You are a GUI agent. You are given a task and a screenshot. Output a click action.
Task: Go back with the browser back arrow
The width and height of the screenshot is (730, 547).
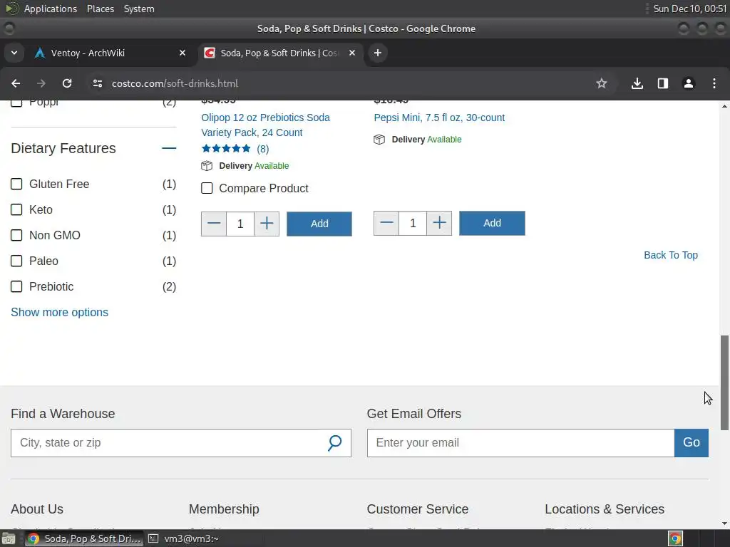point(16,83)
